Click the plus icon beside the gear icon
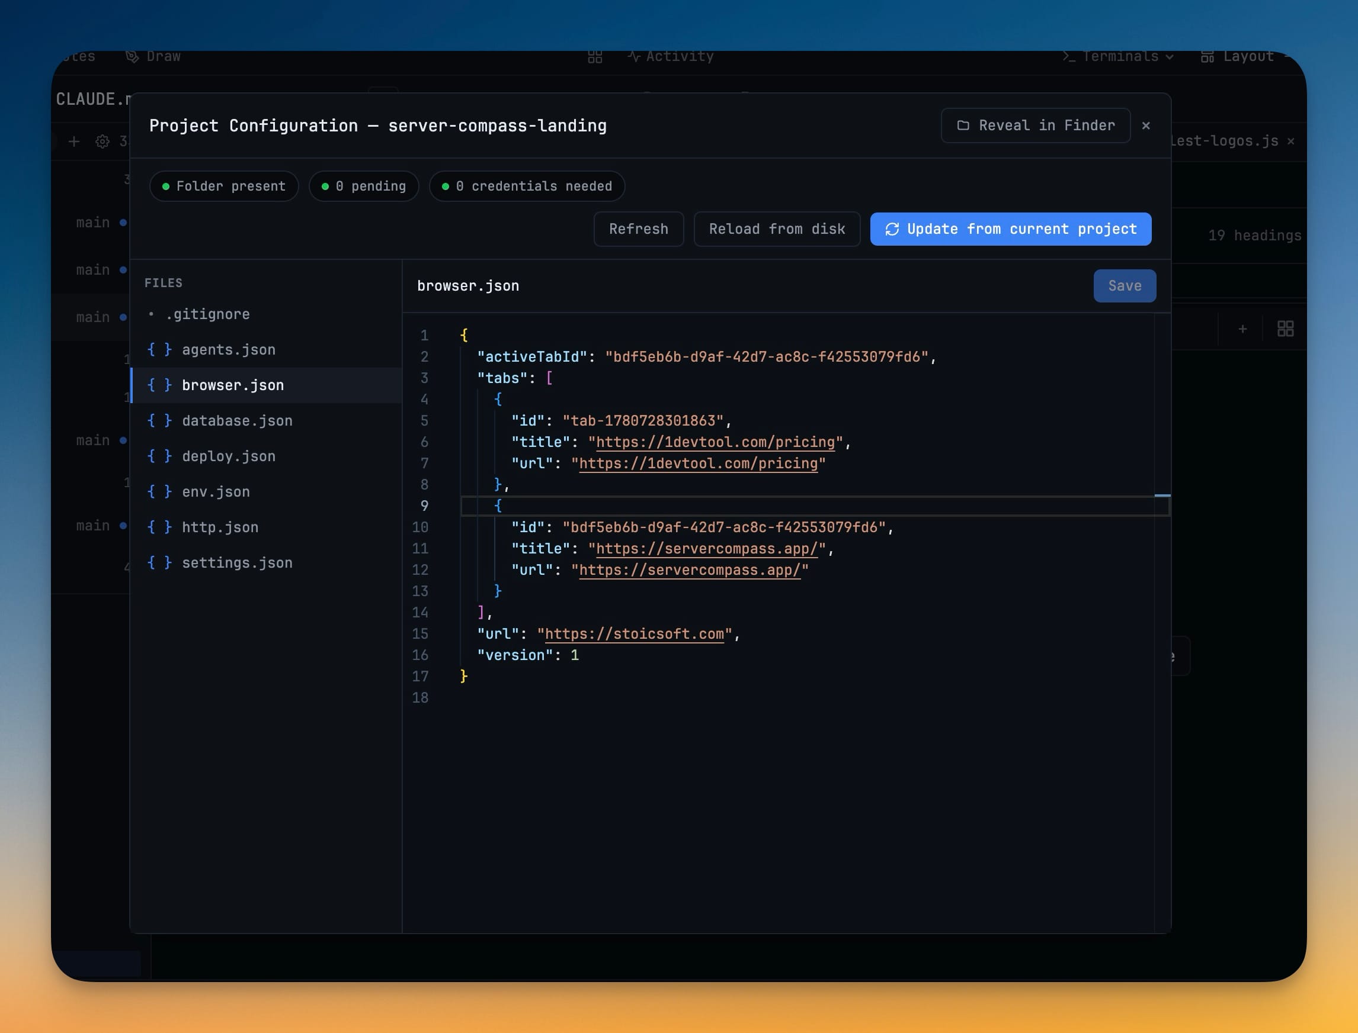 click(x=74, y=141)
